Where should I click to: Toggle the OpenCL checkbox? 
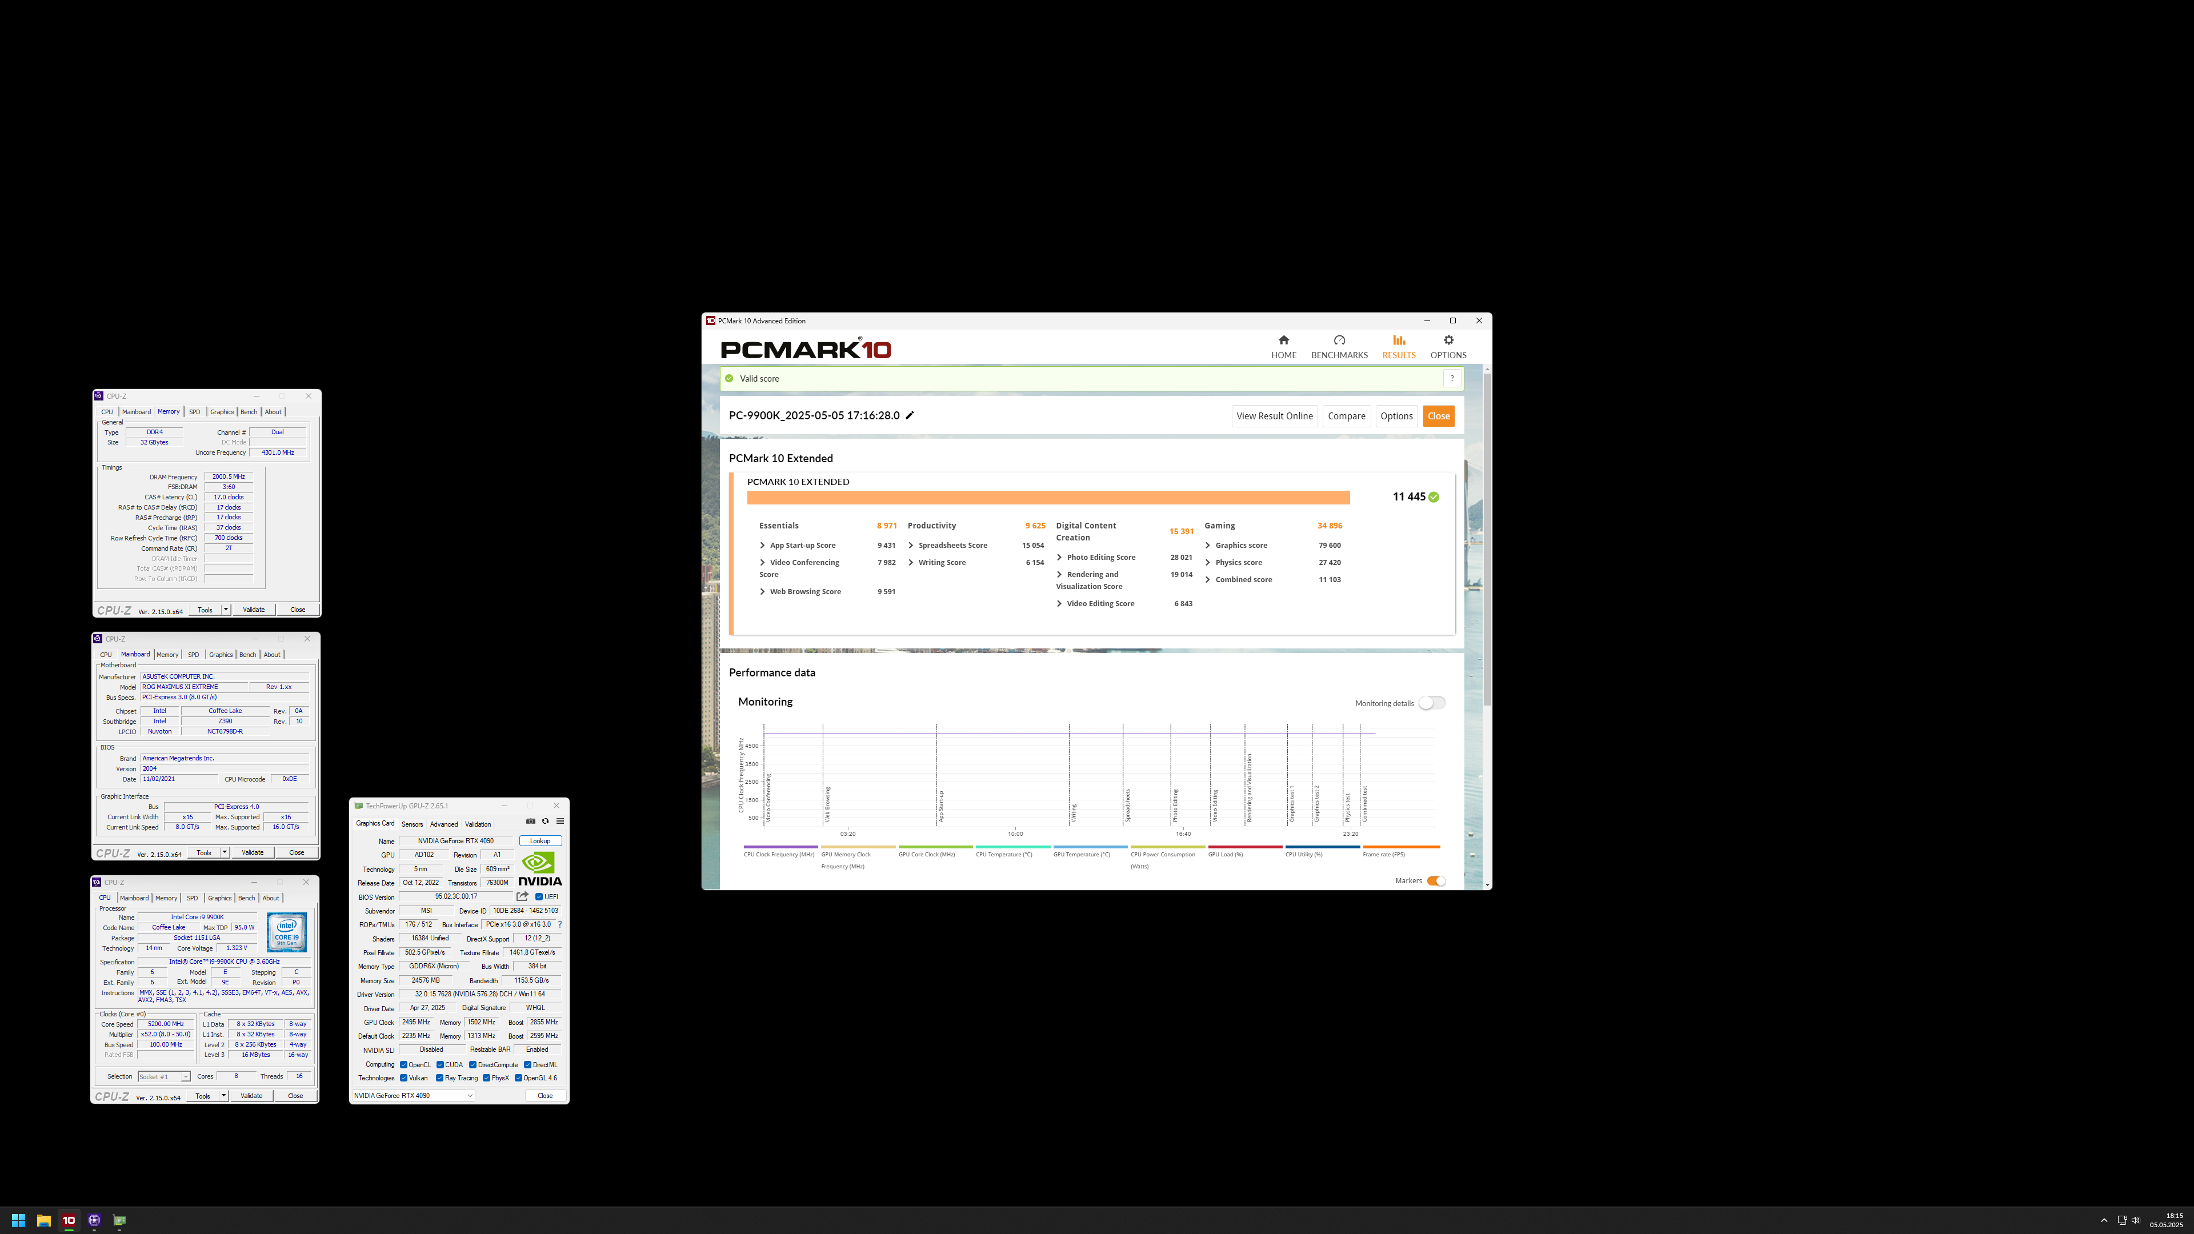(x=404, y=1064)
